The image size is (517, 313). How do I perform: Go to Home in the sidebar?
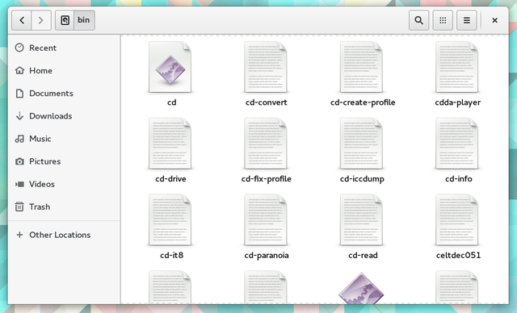[65, 70]
